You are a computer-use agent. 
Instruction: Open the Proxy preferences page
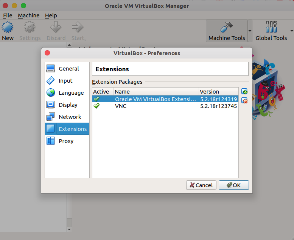click(x=67, y=141)
